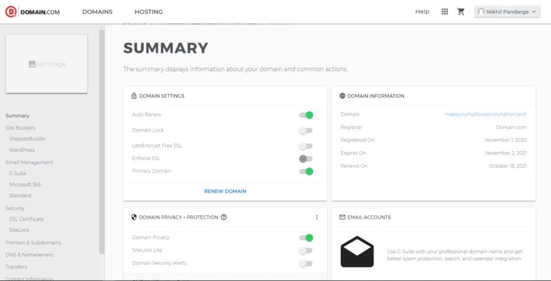Click the user avatar icon
Screen dimensions: 551x281
point(481,12)
